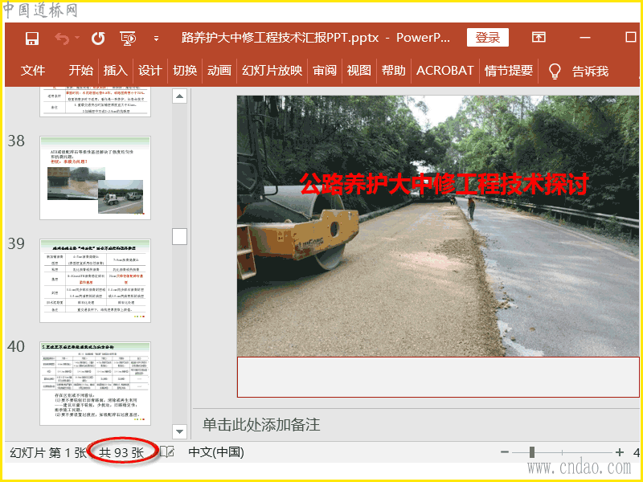The width and height of the screenshot is (643, 482).
Task: Save the presentation with the floppy disk icon
Action: (x=31, y=39)
